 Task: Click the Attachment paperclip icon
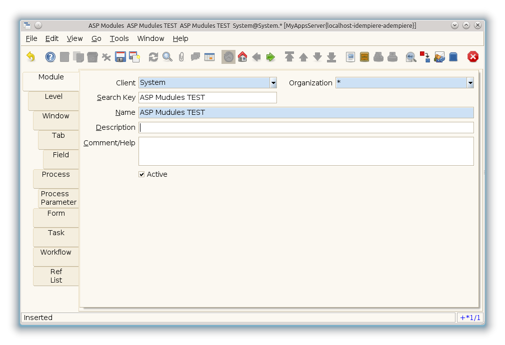coord(181,57)
